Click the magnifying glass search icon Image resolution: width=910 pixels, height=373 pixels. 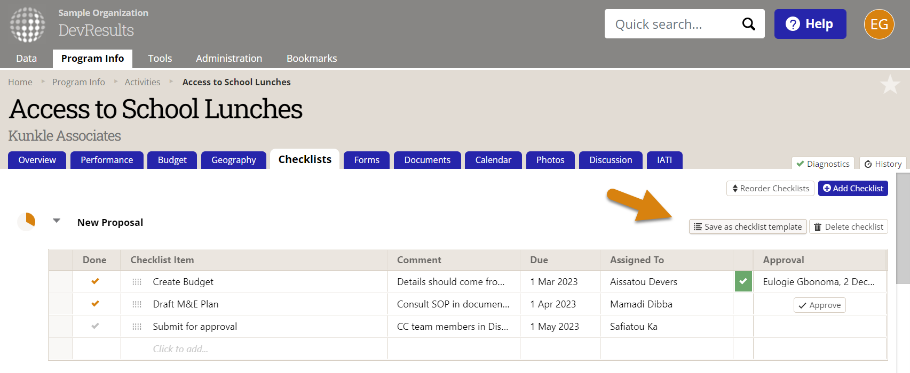(x=748, y=24)
